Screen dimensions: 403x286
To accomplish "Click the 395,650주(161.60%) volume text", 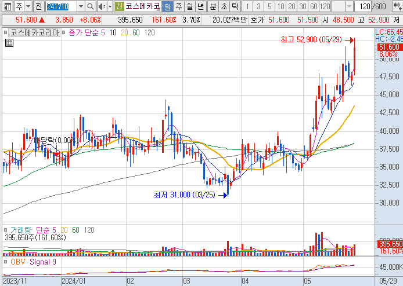I will 35,237.
